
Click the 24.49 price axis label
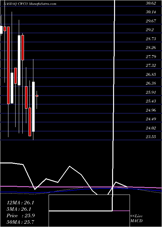coord(151,119)
